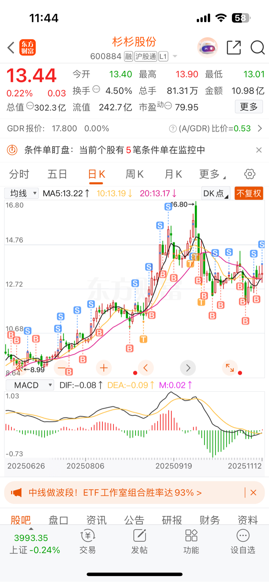Open the 东方财富 logo icon
This screenshot has height=582, width=269.
[x=28, y=48]
